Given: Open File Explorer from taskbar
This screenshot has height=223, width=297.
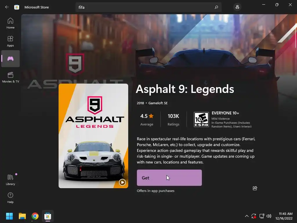Looking at the screenshot, I should (x=22, y=216).
